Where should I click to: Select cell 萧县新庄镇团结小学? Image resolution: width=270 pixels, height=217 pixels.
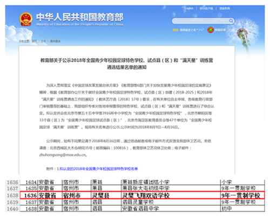171,183
